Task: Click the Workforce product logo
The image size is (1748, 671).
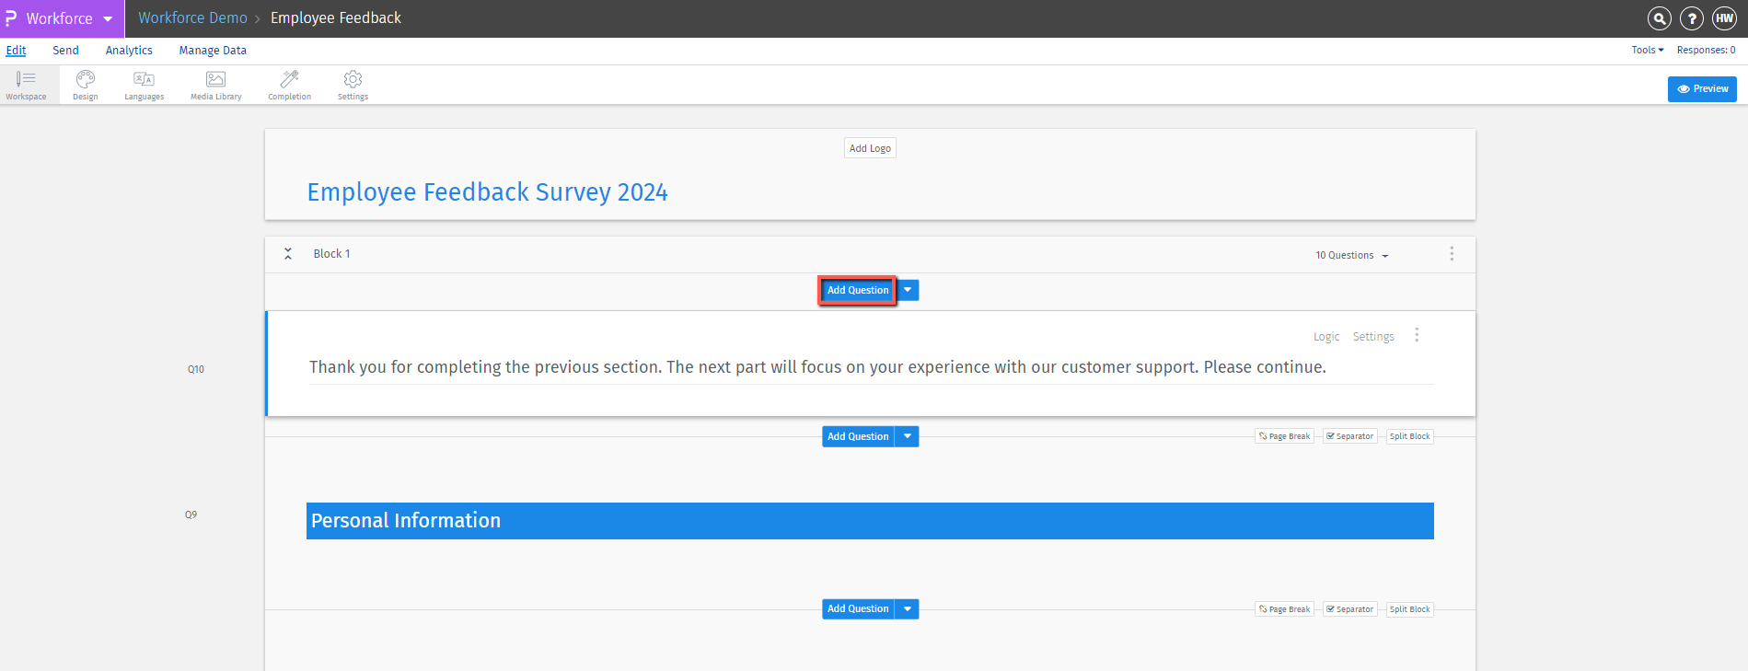Action: click(11, 18)
